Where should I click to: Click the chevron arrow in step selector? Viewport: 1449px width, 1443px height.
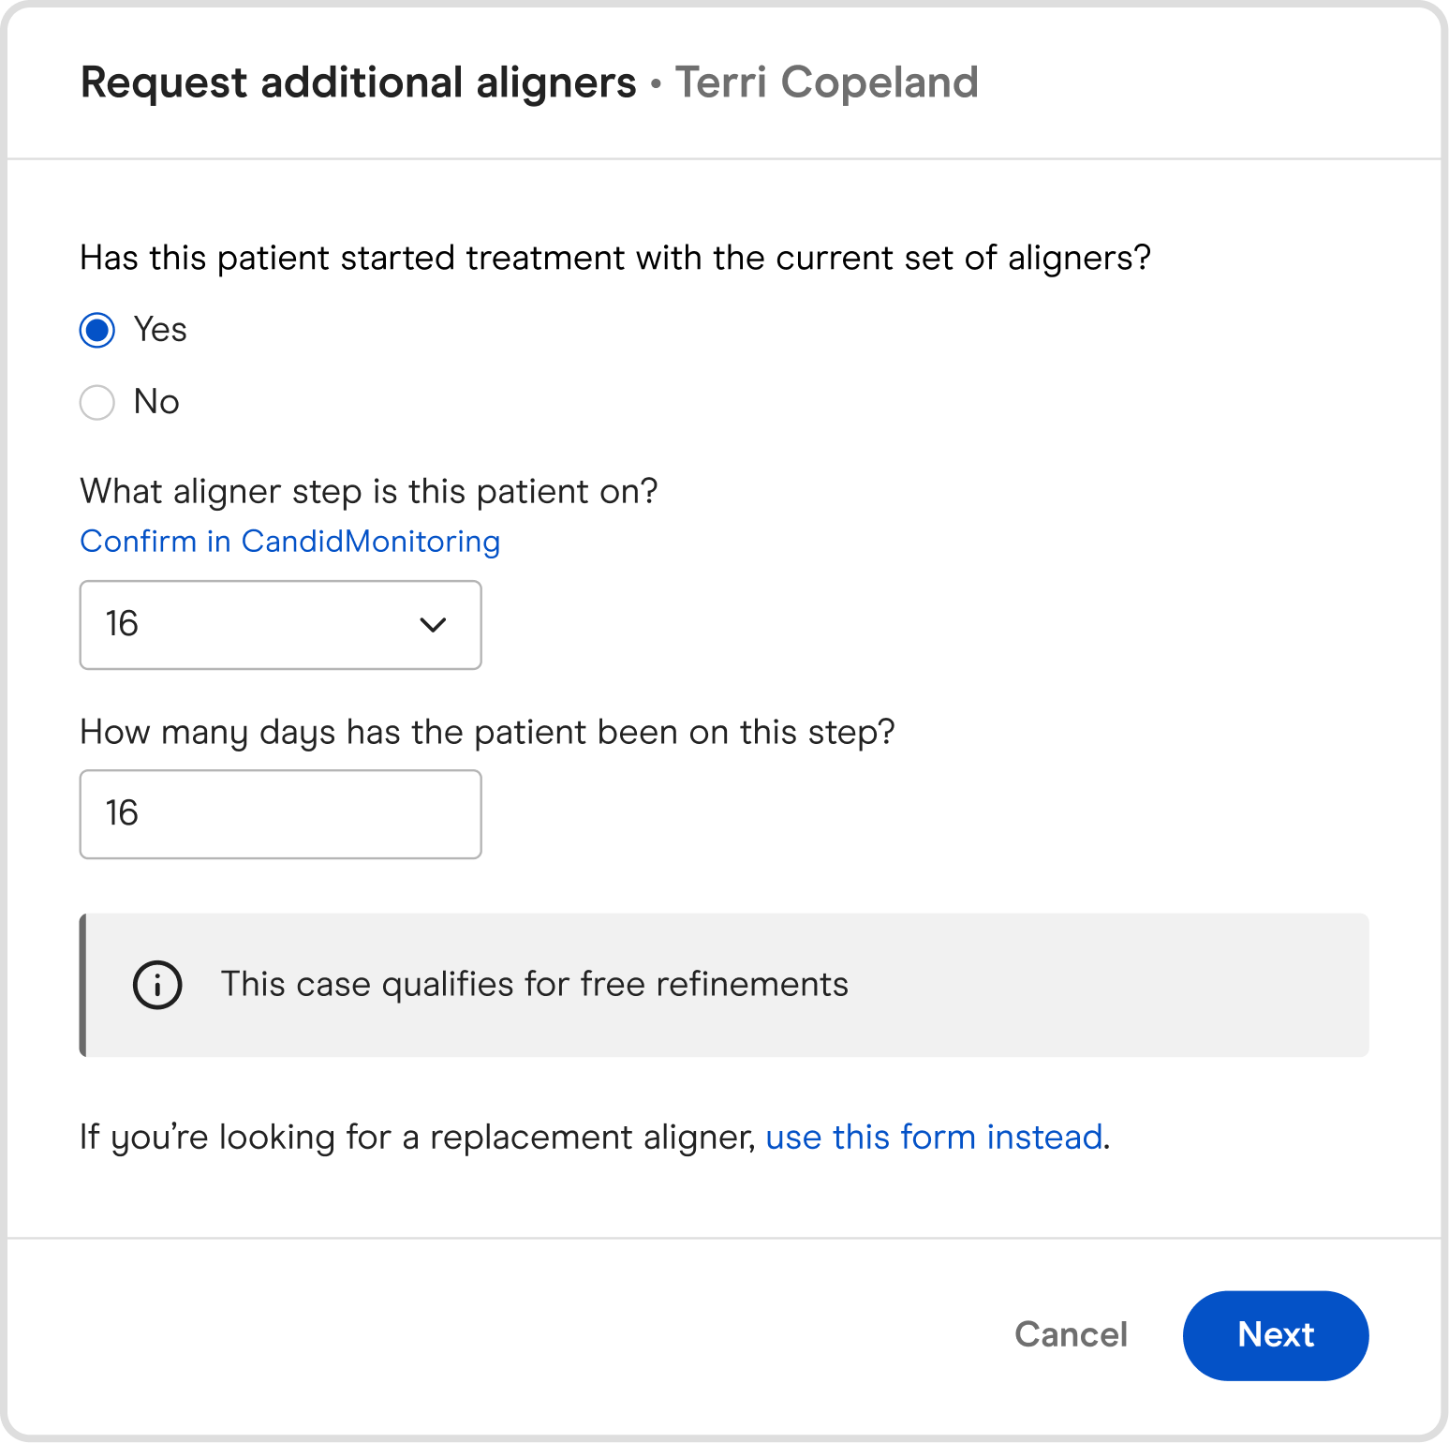click(x=433, y=625)
